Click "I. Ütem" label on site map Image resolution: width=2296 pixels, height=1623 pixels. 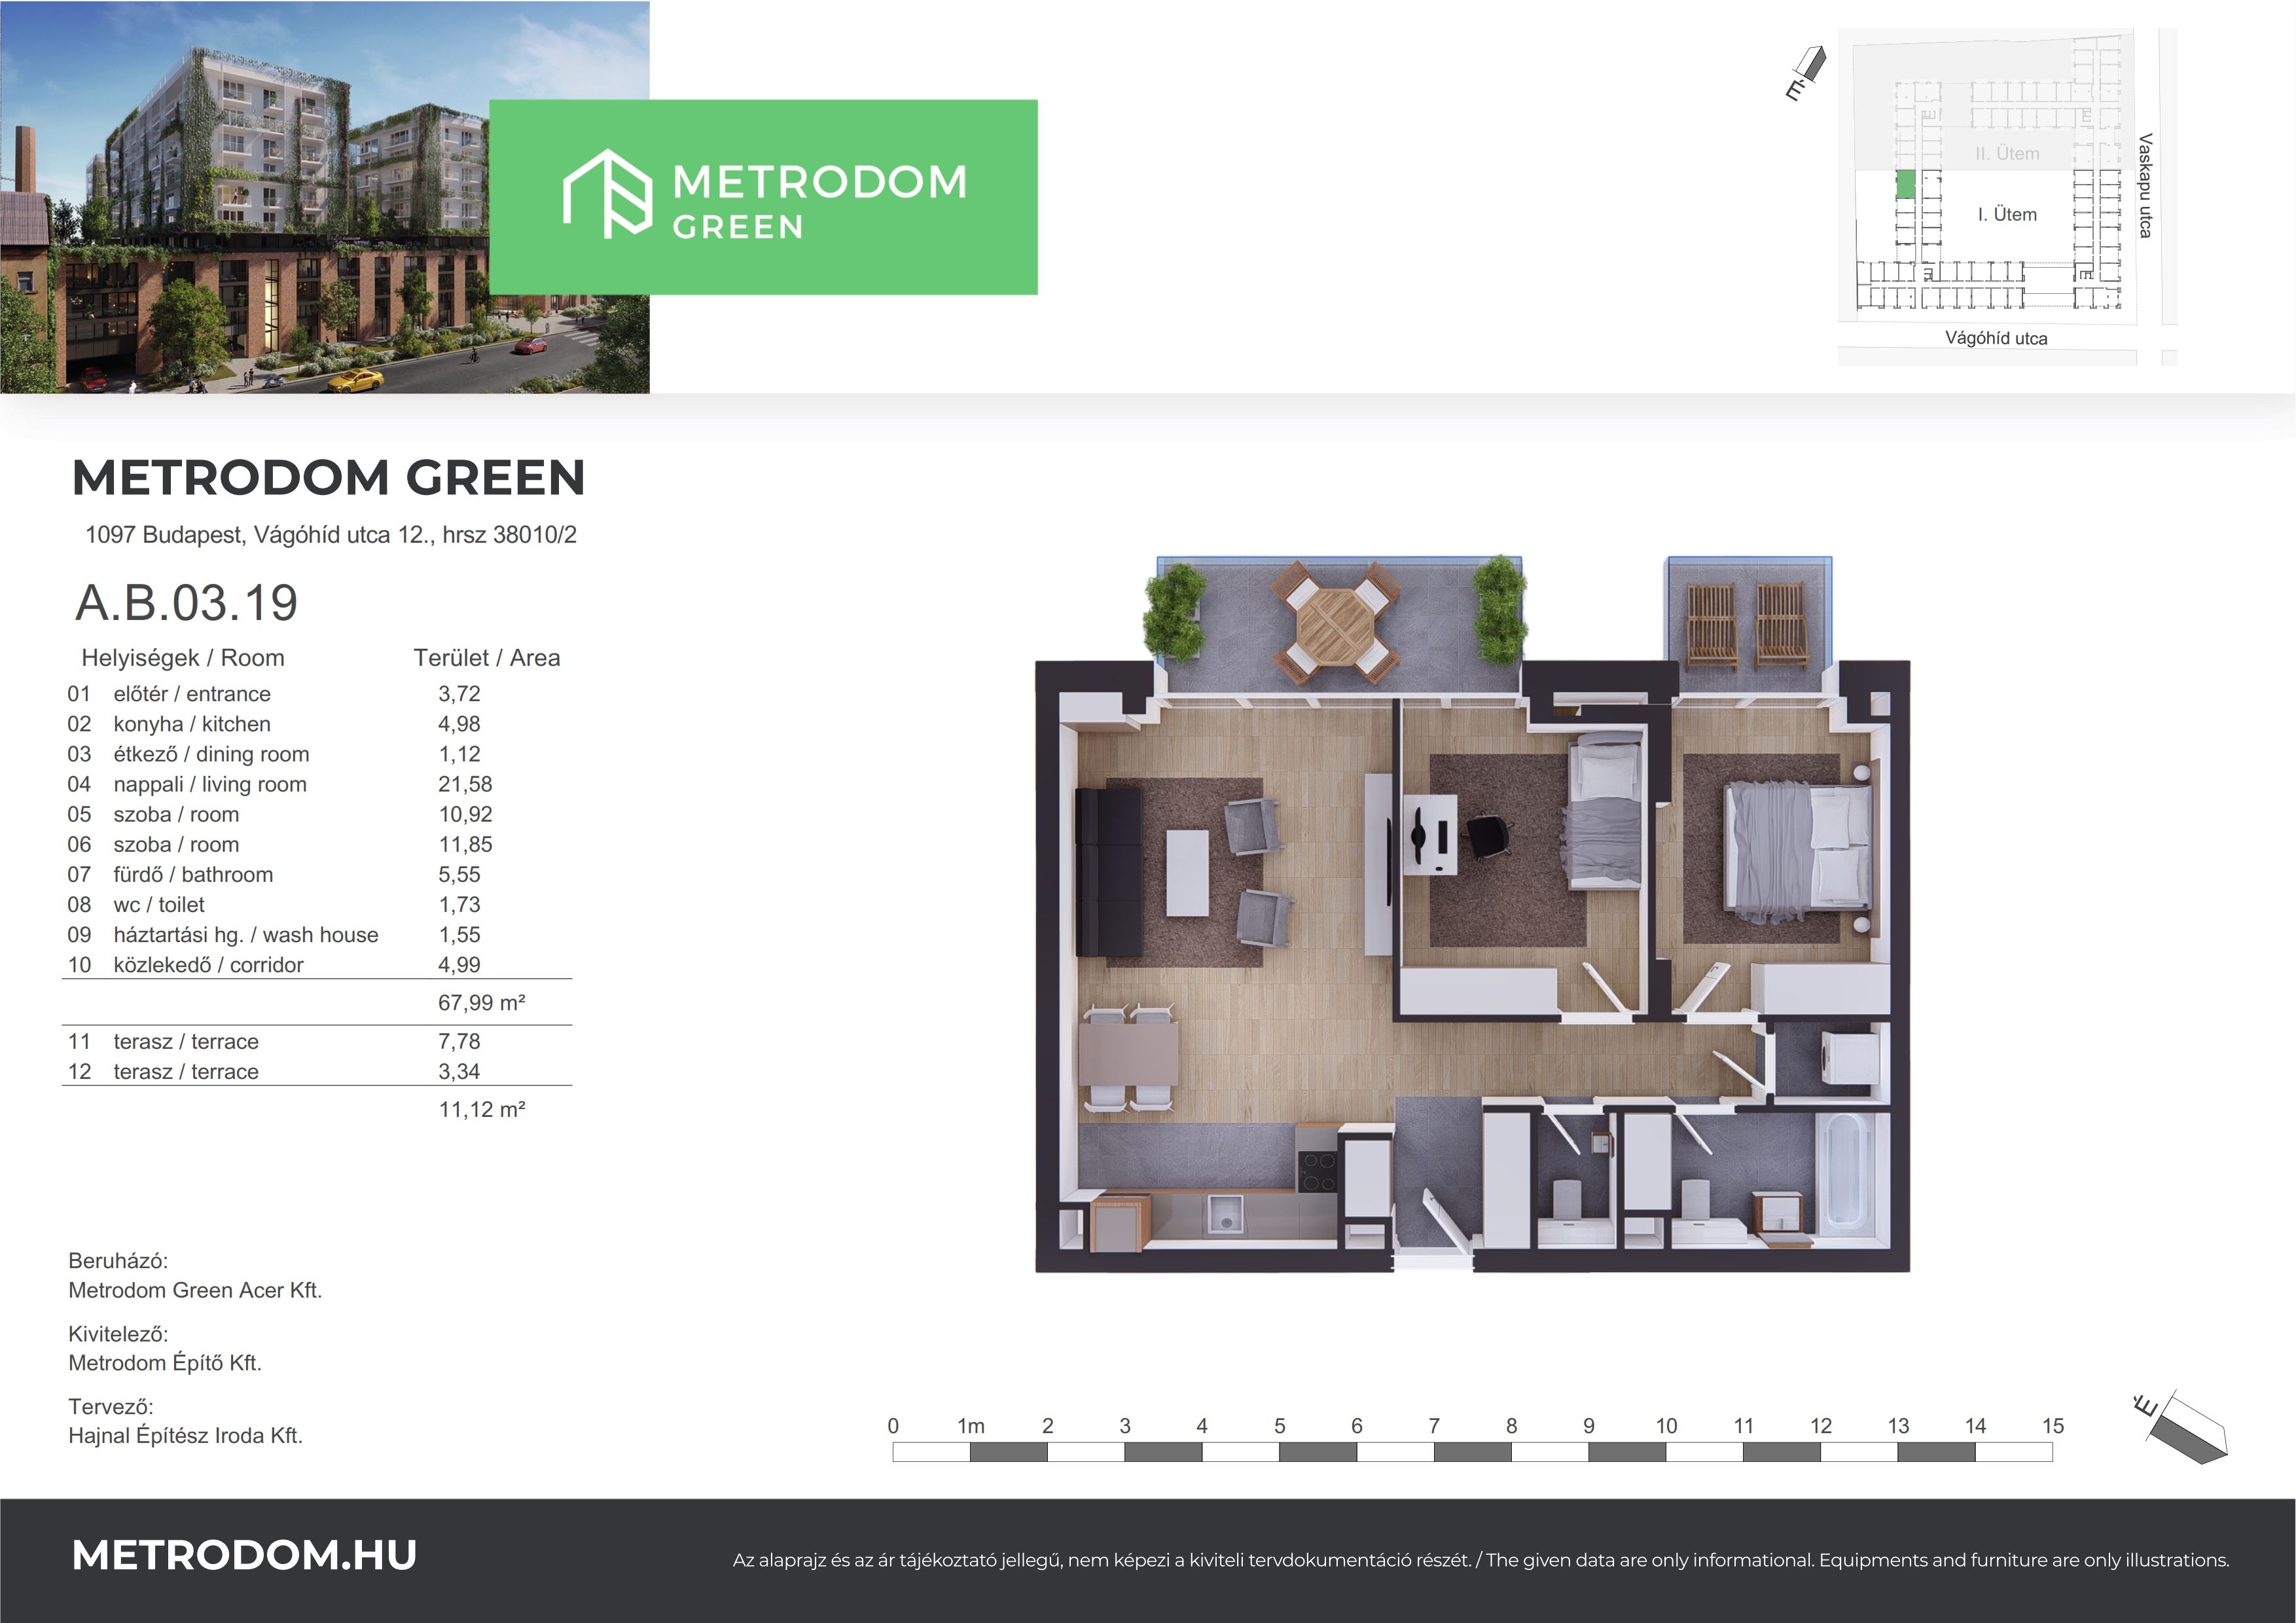click(2007, 214)
